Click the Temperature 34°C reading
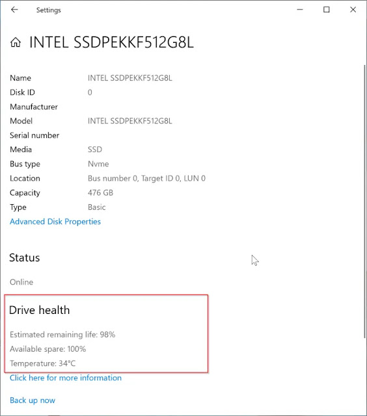Screen dimensions: 367x416 (x=43, y=363)
